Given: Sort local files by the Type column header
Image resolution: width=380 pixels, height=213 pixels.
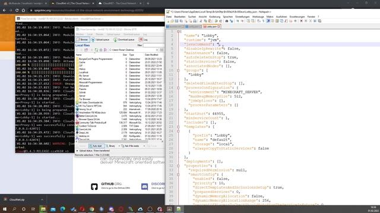Looking at the screenshot, I should (x=132, y=55).
